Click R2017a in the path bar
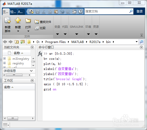 pyautogui.click(x=95, y=42)
